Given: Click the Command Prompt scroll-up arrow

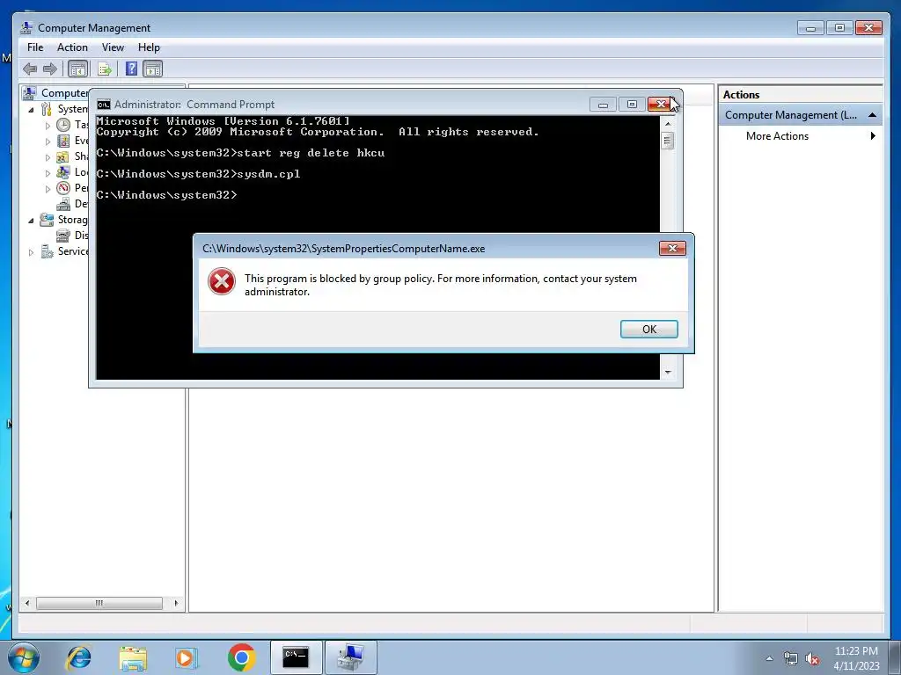Looking at the screenshot, I should click(x=668, y=123).
